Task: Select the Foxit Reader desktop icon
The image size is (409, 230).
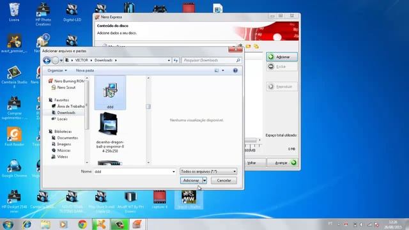Action: 14,137
